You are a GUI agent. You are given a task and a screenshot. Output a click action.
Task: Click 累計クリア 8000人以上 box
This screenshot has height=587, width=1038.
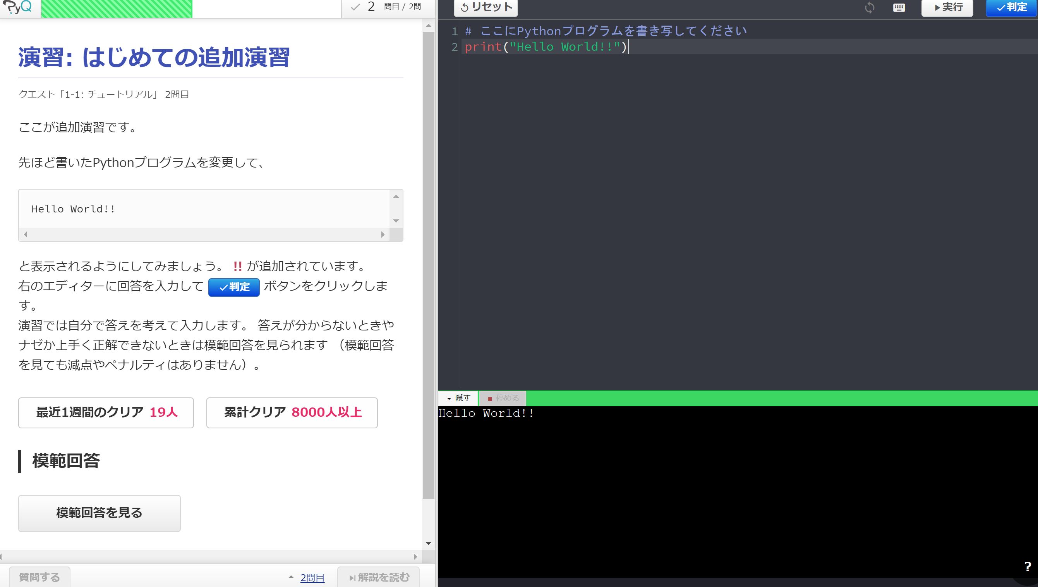pos(292,412)
